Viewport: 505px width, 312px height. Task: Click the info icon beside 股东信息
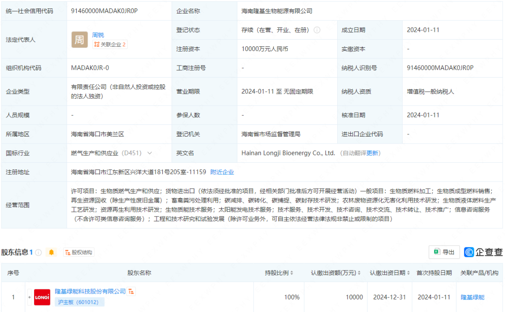pyautogui.click(x=38, y=253)
